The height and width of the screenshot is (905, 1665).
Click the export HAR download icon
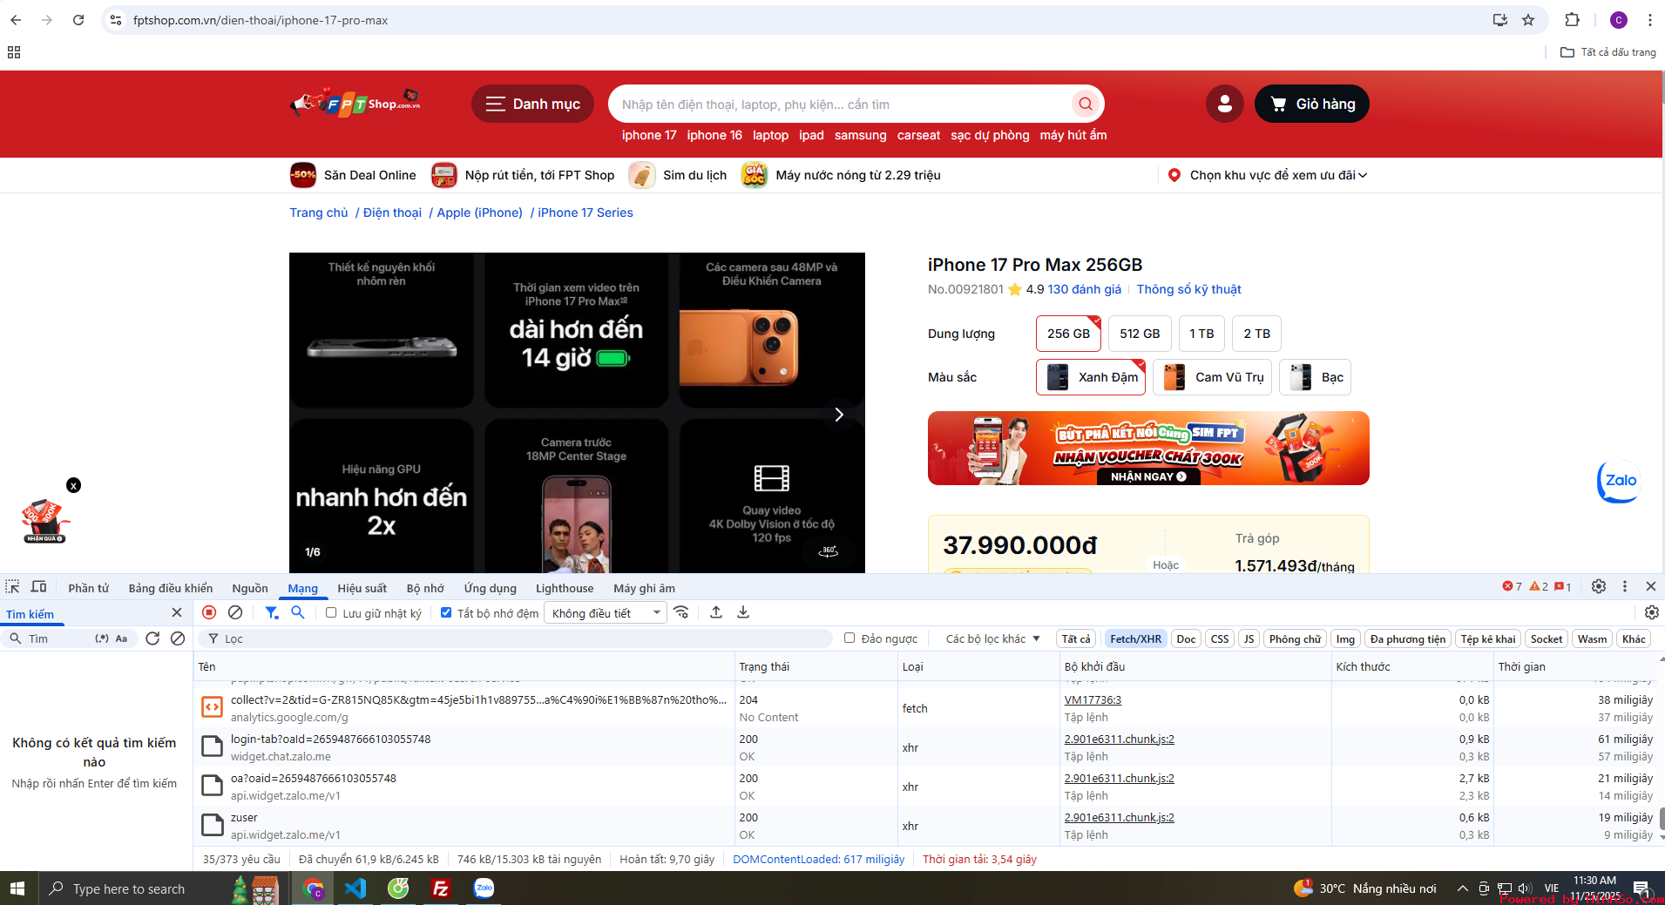pyautogui.click(x=743, y=612)
